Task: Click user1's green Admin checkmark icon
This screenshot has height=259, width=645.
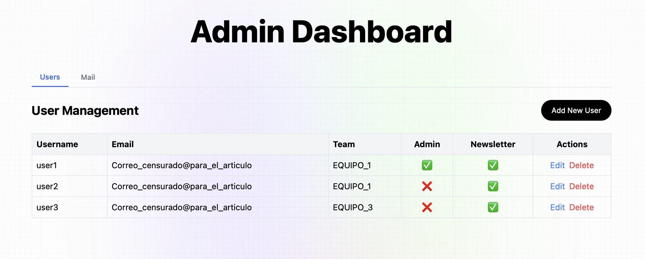Action: [x=427, y=165]
